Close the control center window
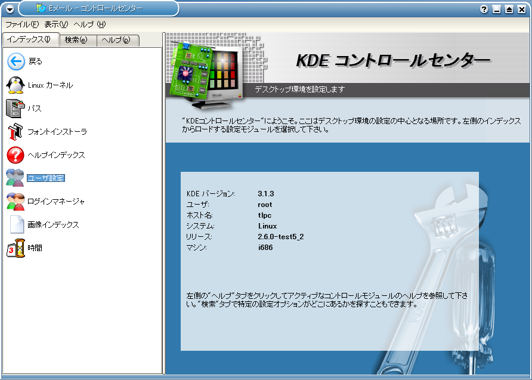Viewport: 532px width, 380px height. pyautogui.click(x=521, y=10)
